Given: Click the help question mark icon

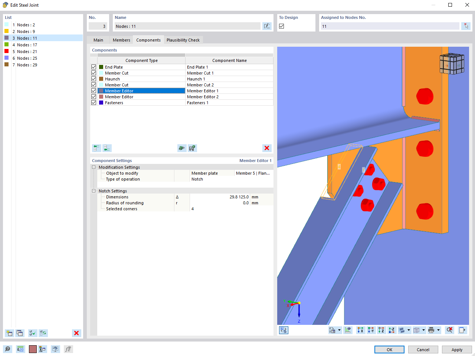Looking at the screenshot, I should pyautogui.click(x=7, y=349).
